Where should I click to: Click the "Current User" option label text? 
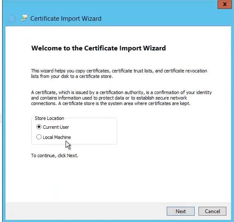[56, 127]
